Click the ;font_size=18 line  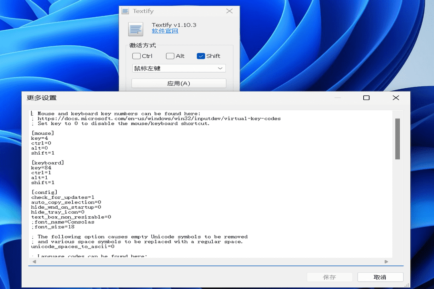pyautogui.click(x=53, y=227)
